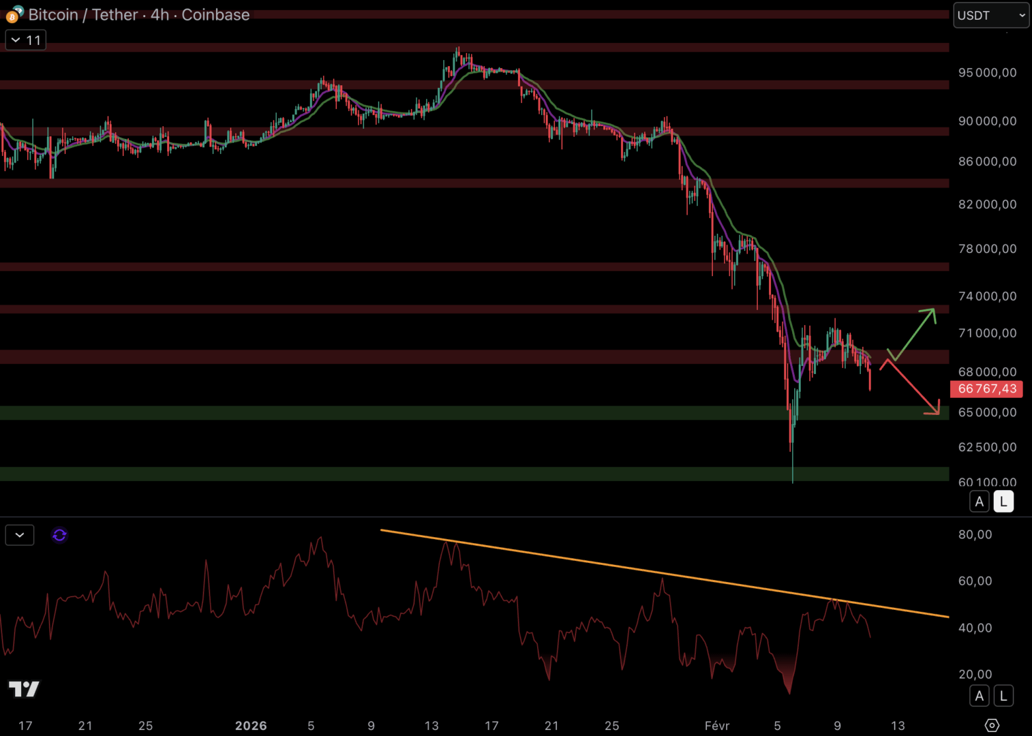This screenshot has height=736, width=1032.
Task: Click the Févr label on time axis
Action: pyautogui.click(x=716, y=726)
